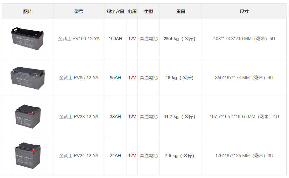289x178 pixels.
Task: Click the red 12V voltage in PV24 row
Action: click(x=132, y=156)
